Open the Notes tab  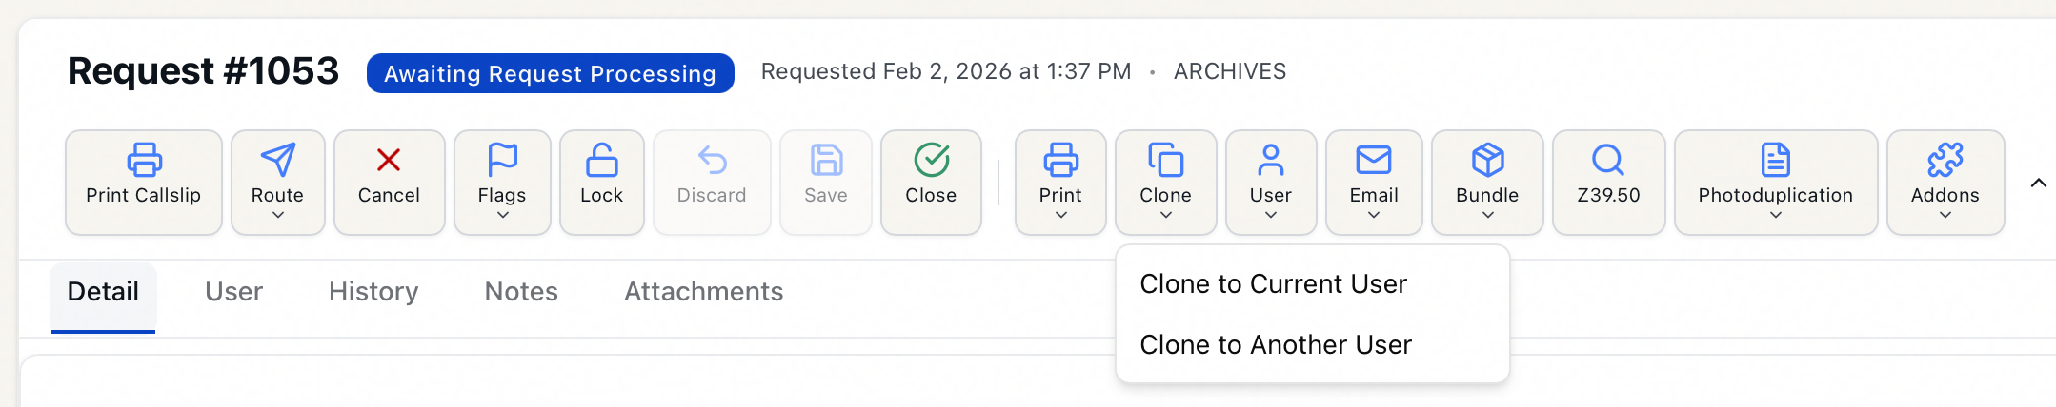(x=521, y=291)
